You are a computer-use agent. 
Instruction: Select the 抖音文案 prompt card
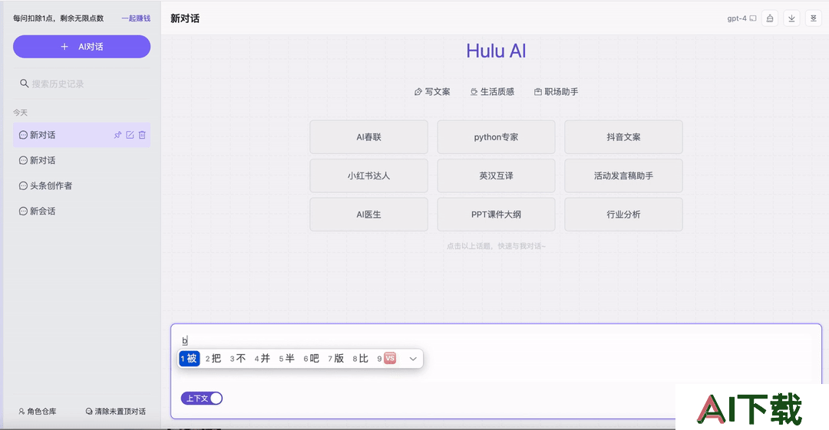(x=623, y=136)
